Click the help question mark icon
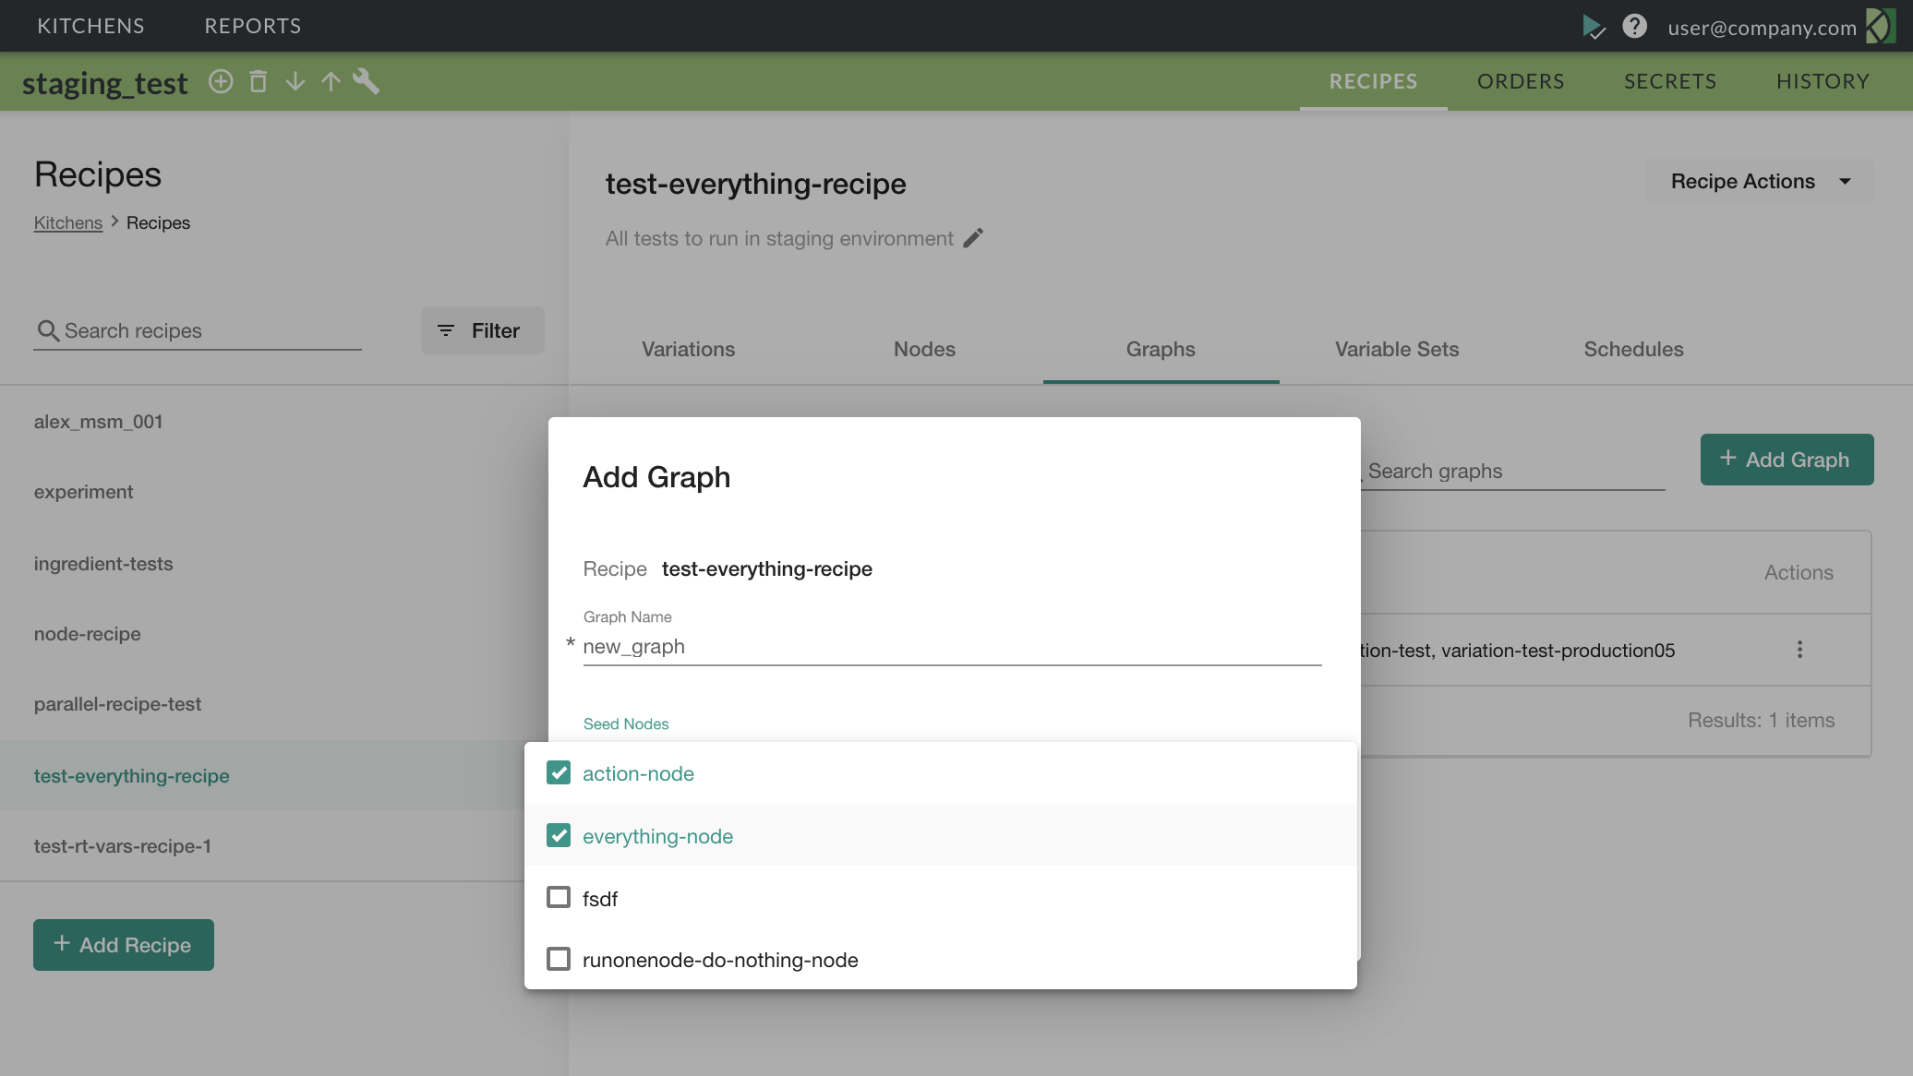The image size is (1913, 1076). [x=1634, y=26]
